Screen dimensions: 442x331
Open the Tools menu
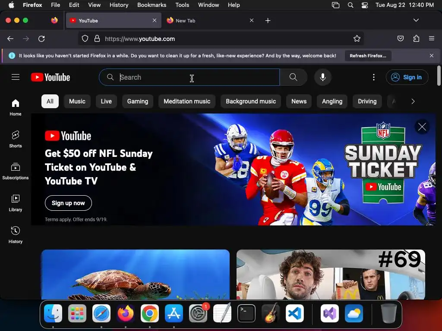coord(182,5)
